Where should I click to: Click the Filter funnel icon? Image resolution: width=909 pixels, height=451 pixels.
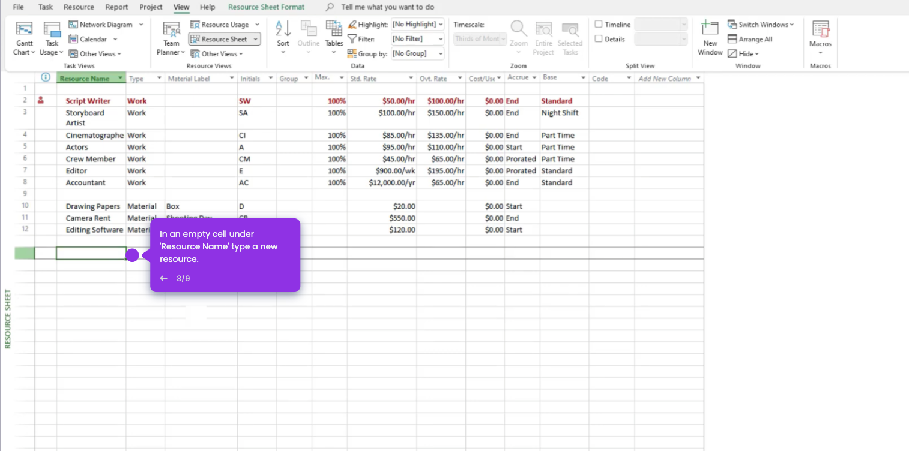[352, 39]
